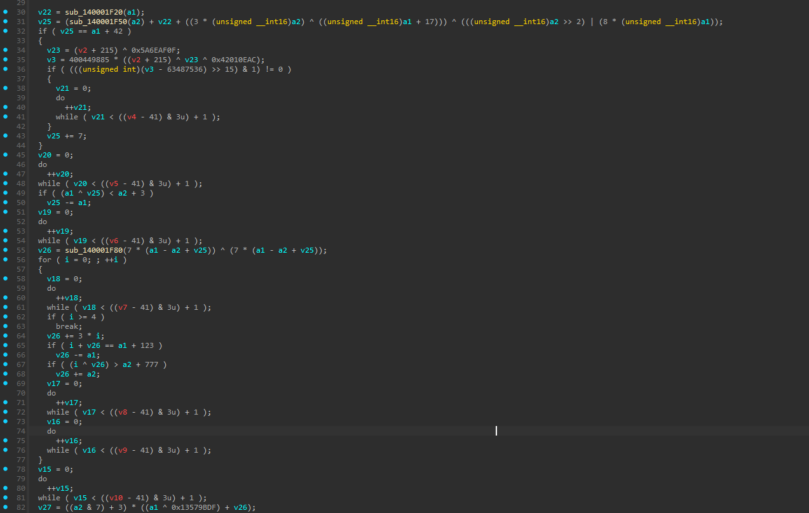Toggle breakpoint dot on line 34

coord(6,50)
